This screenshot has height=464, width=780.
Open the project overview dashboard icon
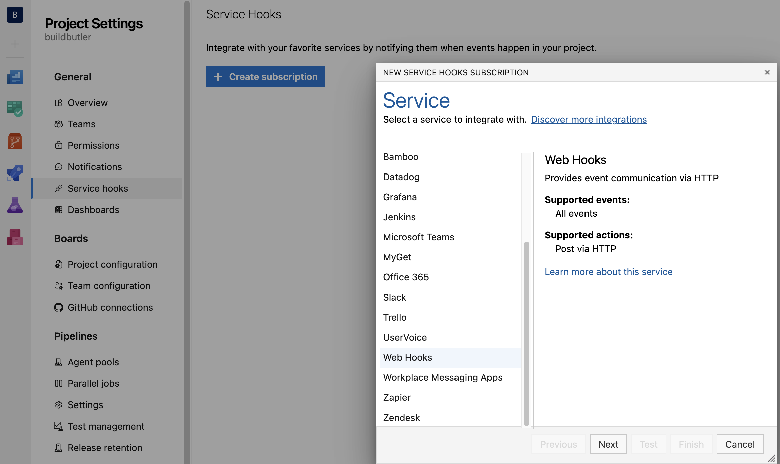(x=15, y=77)
